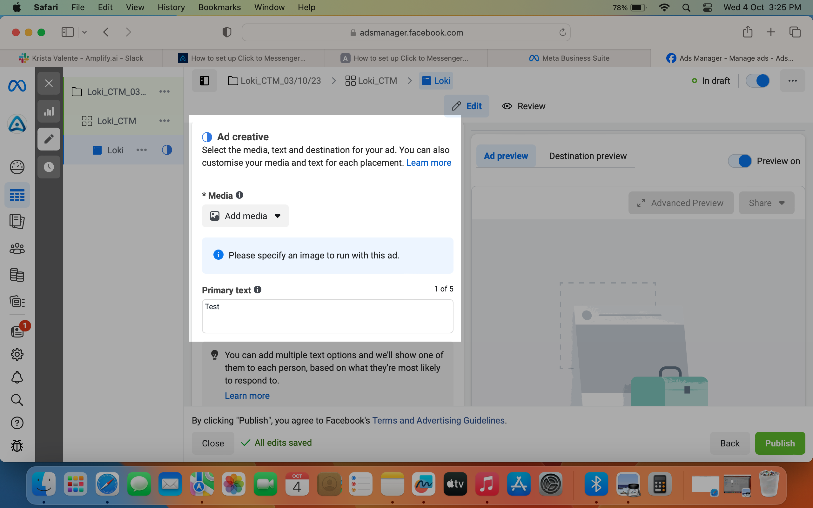Screen dimensions: 813x508
Task: Open the three-dot menu next to In draft toggle
Action: click(792, 81)
